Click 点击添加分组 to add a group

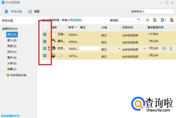tap(18, 75)
